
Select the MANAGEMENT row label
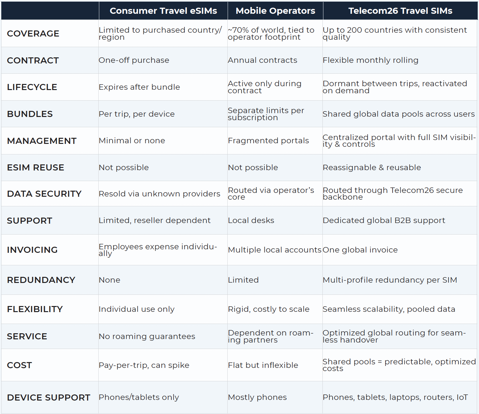coord(42,141)
